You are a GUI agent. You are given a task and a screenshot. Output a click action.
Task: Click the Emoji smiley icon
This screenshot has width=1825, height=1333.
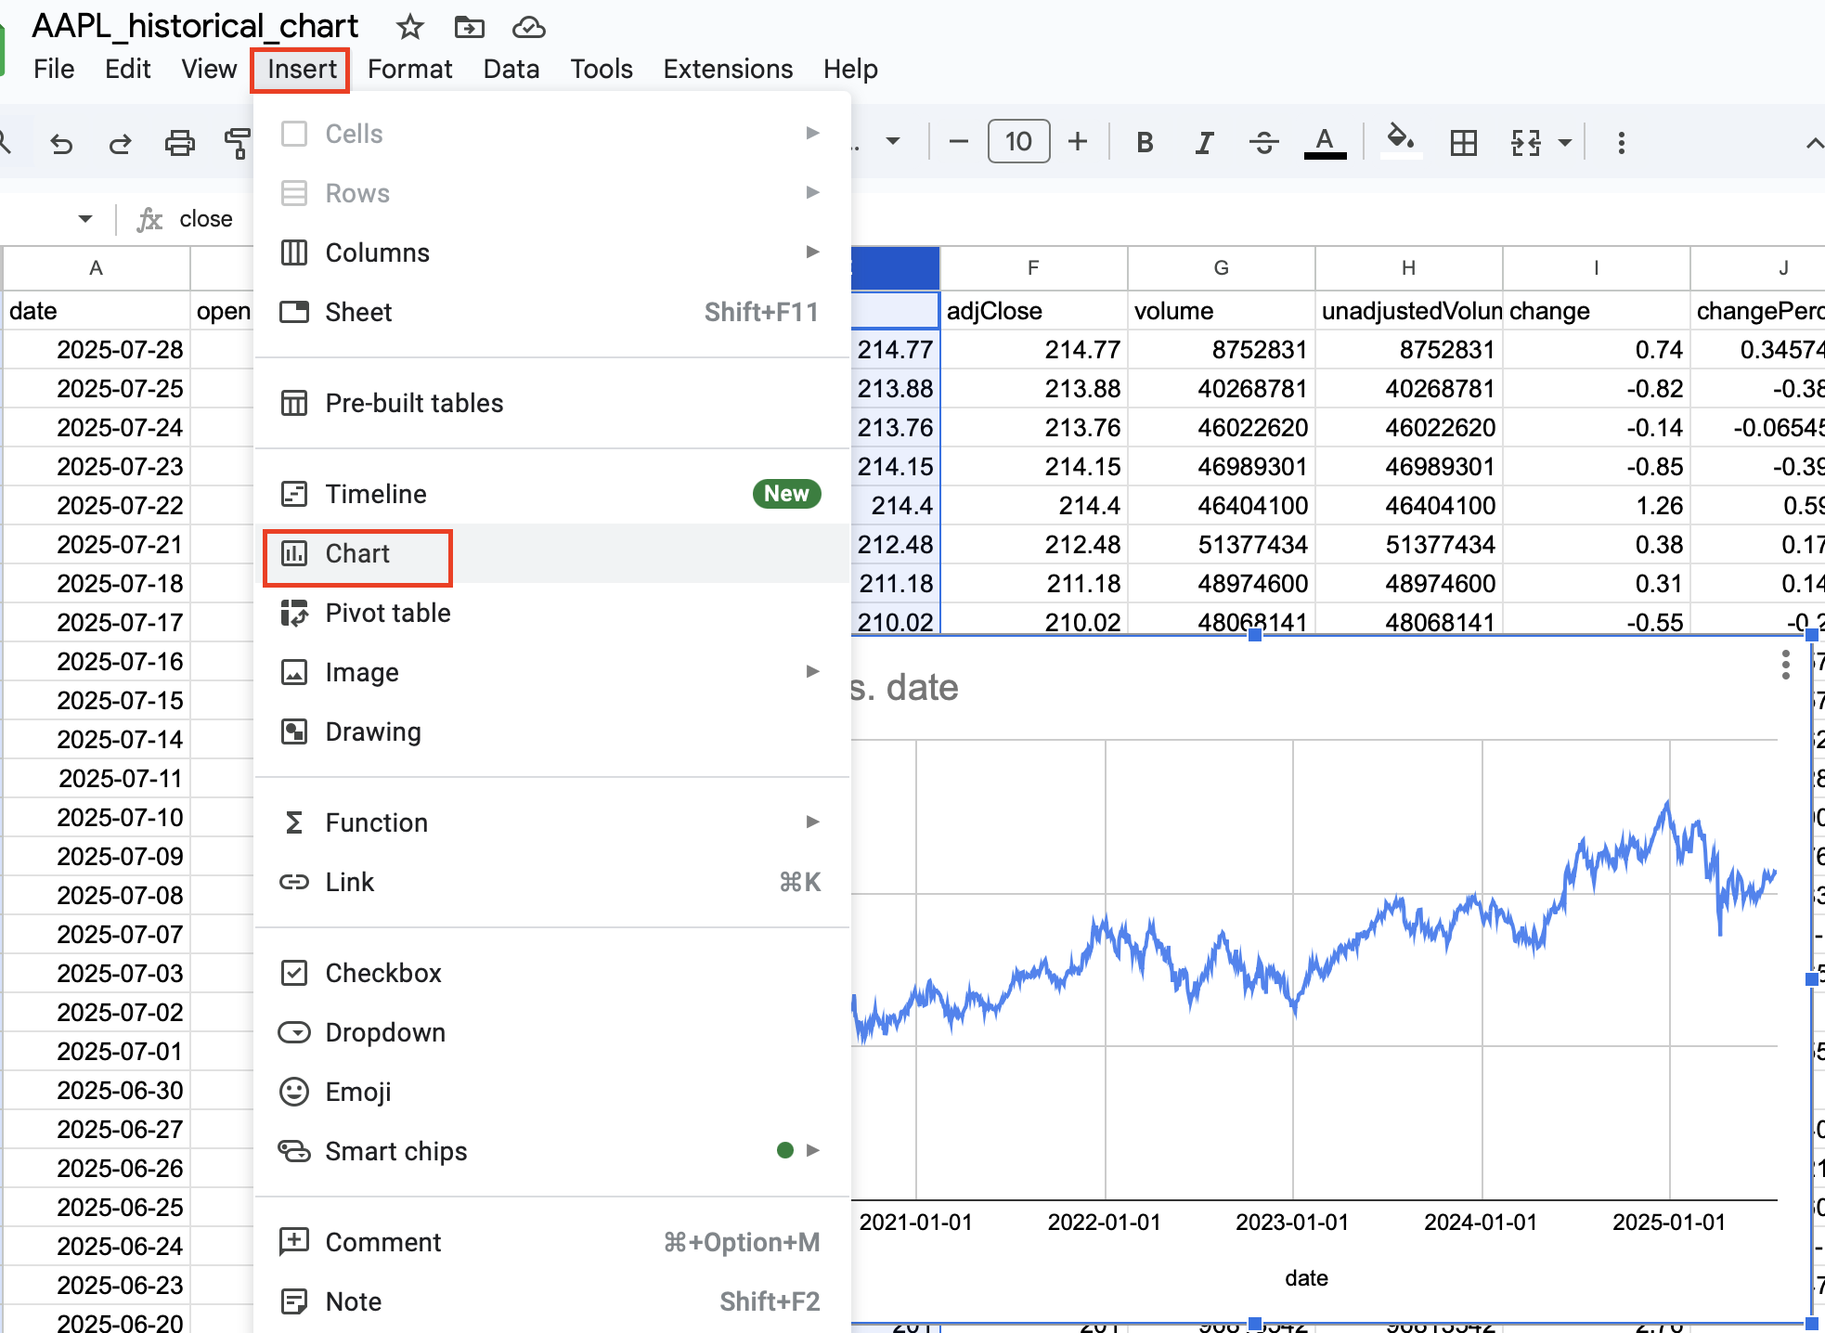(x=294, y=1092)
